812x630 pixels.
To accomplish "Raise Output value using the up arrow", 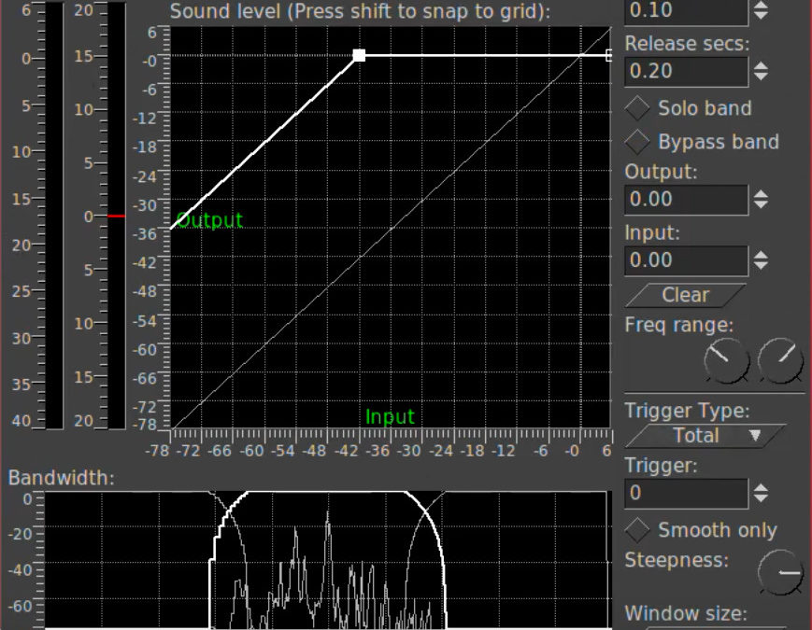I will pyautogui.click(x=762, y=193).
